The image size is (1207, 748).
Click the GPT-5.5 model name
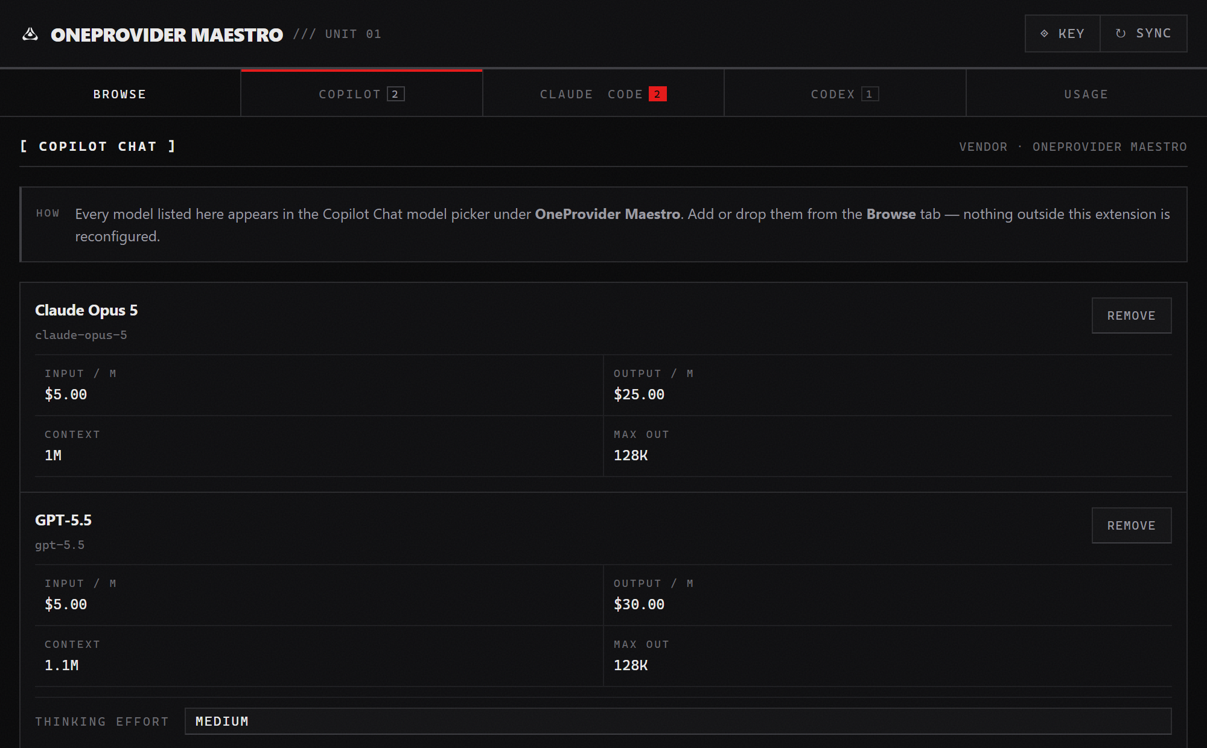(63, 520)
